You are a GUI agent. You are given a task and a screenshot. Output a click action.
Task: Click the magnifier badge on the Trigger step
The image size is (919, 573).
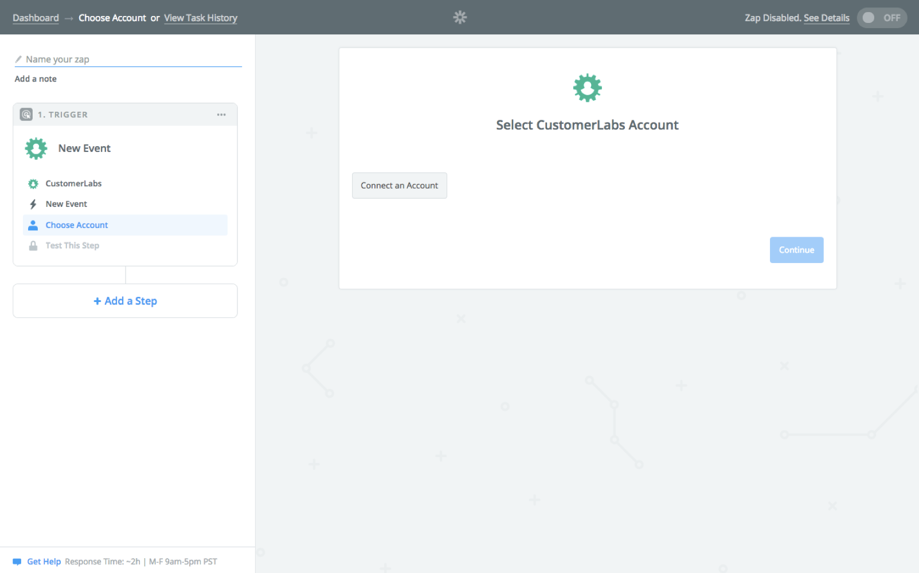[x=26, y=114]
